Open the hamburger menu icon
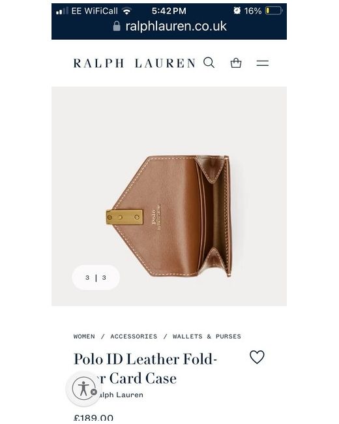Screen dimensions: 339x424 tap(262, 63)
